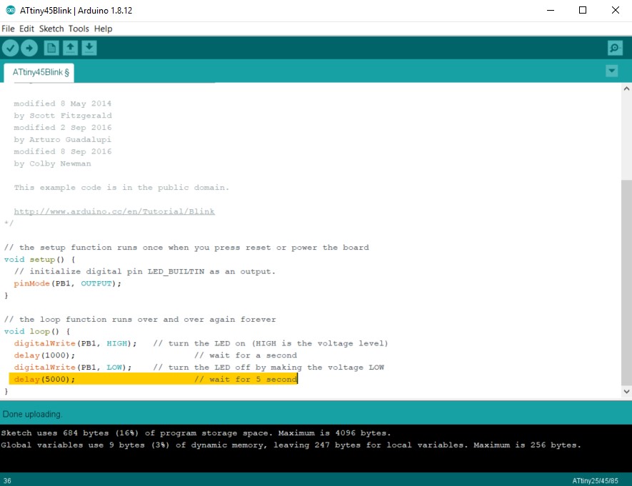Open the Sketch menu

coord(51,29)
